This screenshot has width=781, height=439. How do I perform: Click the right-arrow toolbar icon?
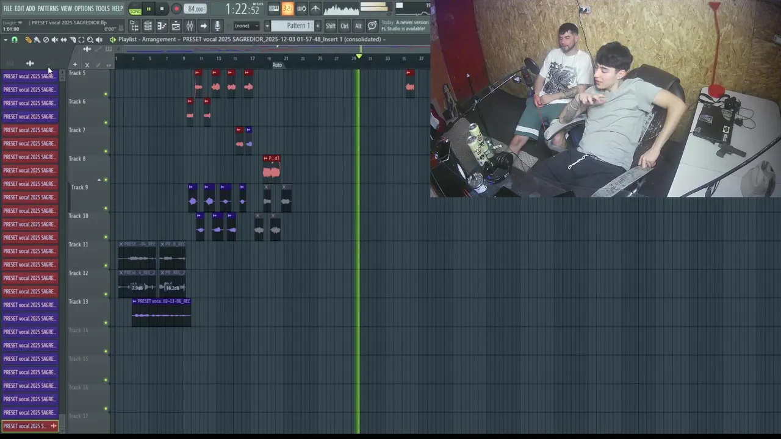[x=204, y=26]
